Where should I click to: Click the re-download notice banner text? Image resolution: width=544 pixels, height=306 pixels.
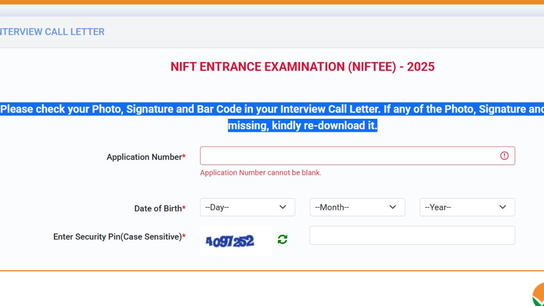tap(272, 117)
